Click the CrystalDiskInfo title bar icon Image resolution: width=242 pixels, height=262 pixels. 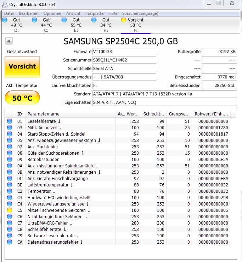pos(5,4)
